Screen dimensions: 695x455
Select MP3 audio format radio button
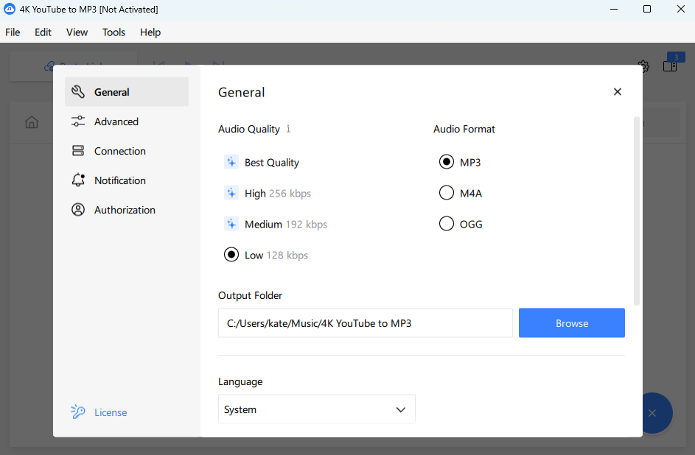pyautogui.click(x=447, y=162)
